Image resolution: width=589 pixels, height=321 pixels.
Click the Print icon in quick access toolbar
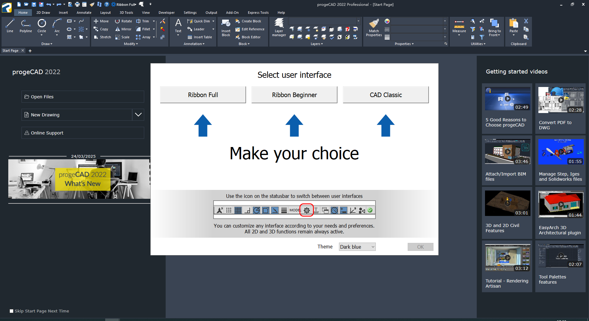tap(77, 4)
